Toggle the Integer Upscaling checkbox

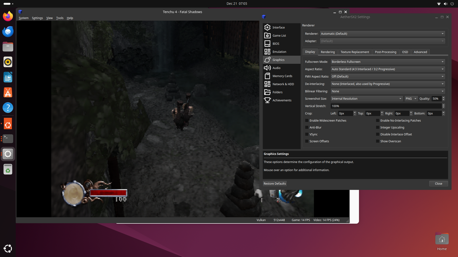[377, 127]
